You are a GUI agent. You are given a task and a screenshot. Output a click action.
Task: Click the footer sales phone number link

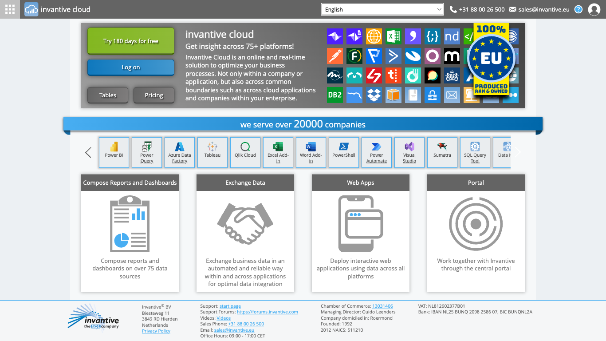coord(246,324)
